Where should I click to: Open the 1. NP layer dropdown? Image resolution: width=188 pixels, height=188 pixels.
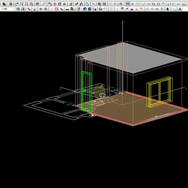tap(8, 9)
